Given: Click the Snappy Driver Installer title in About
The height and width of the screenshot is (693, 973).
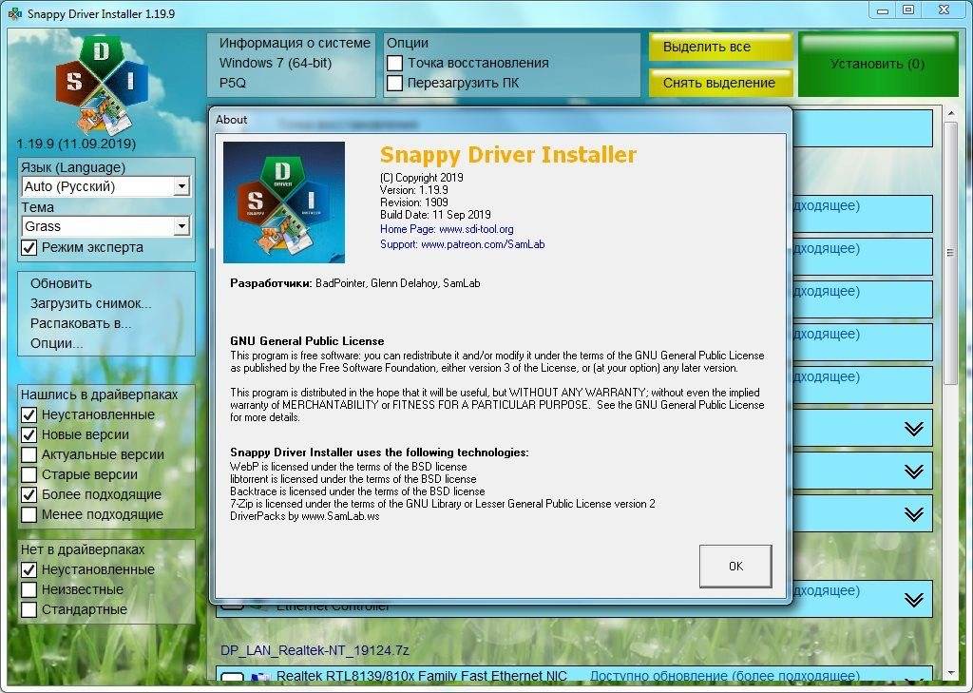Looking at the screenshot, I should point(508,155).
